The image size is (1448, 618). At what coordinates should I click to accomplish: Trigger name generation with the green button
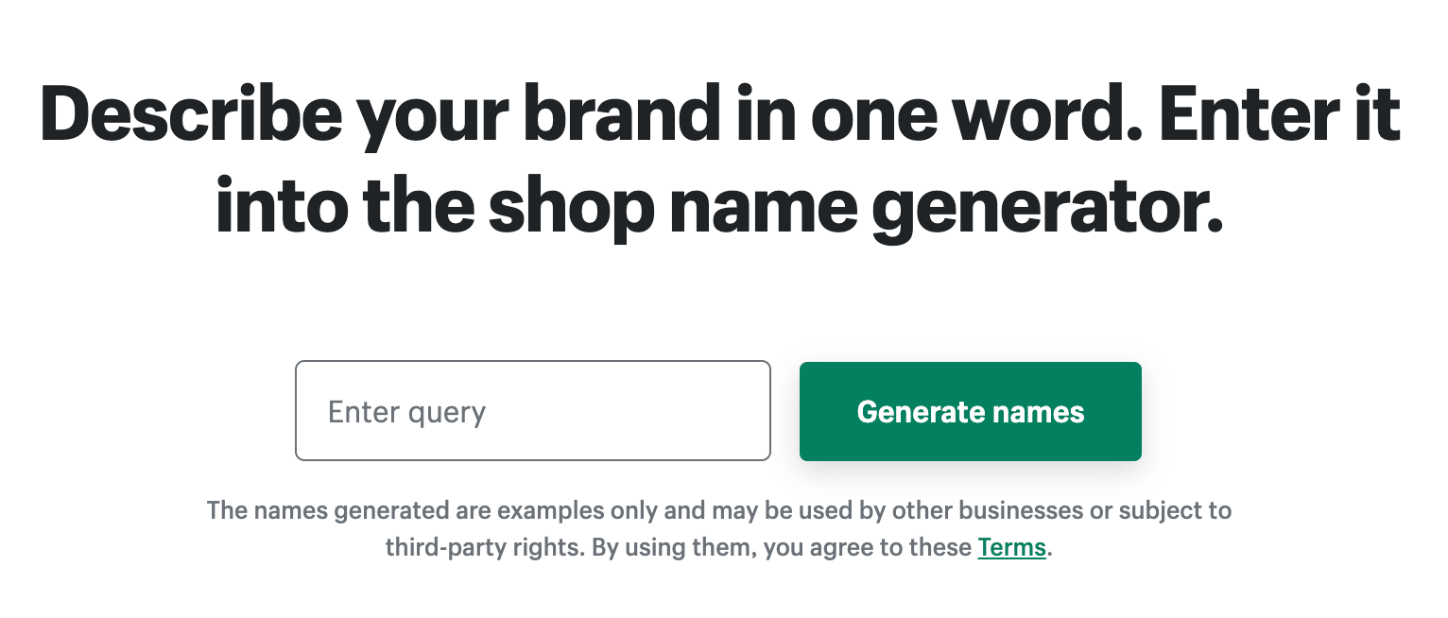coord(970,411)
